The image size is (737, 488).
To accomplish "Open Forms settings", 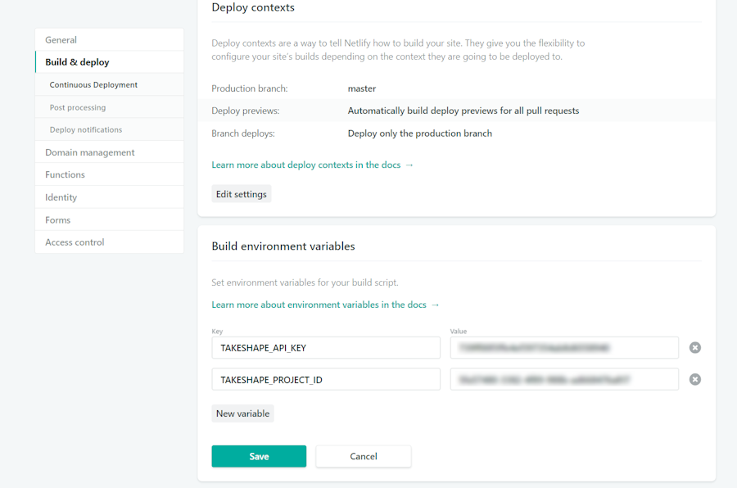I will pos(109,220).
